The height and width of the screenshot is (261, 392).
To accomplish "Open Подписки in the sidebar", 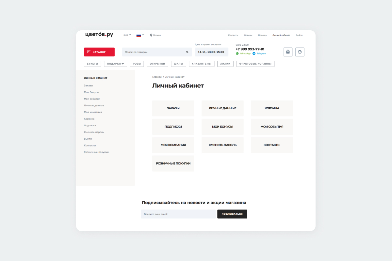I will click(x=90, y=125).
